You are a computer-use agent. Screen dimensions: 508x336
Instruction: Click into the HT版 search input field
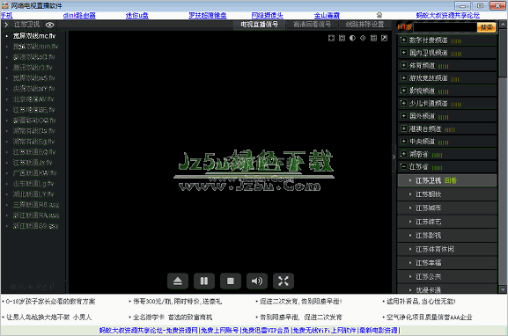tap(445, 27)
